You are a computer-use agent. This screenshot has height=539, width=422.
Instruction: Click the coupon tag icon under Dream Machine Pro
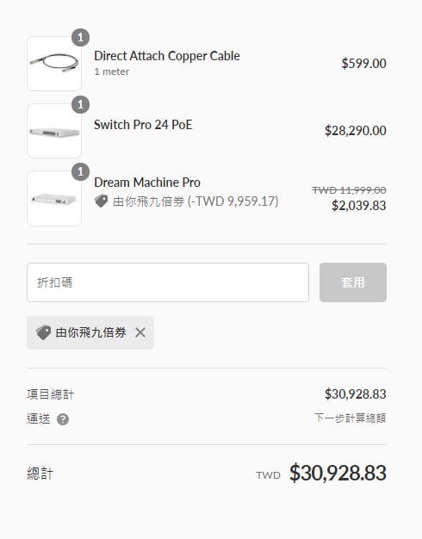pos(101,201)
